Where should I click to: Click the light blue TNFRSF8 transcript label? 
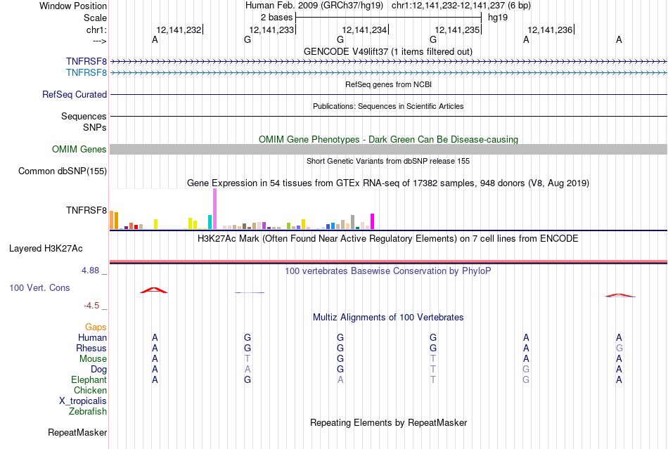(x=86, y=73)
